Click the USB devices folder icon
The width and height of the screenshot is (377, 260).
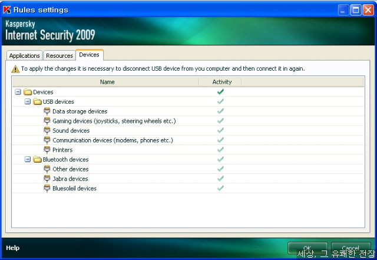coord(37,101)
